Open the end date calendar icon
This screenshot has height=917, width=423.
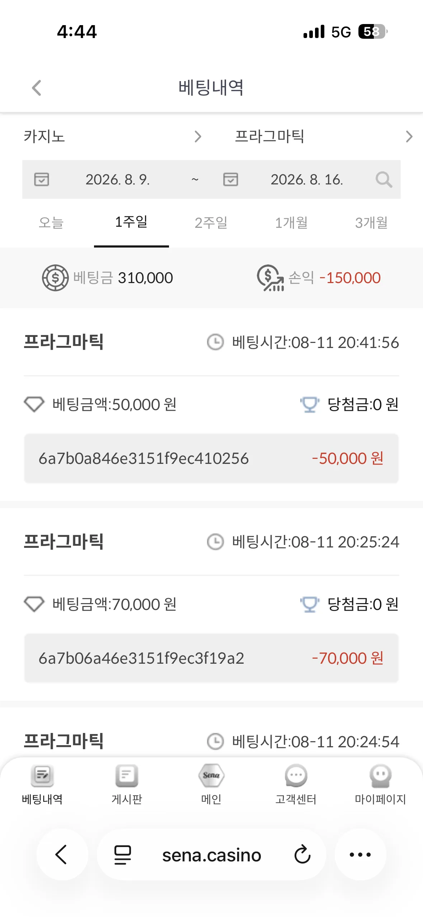[230, 179]
